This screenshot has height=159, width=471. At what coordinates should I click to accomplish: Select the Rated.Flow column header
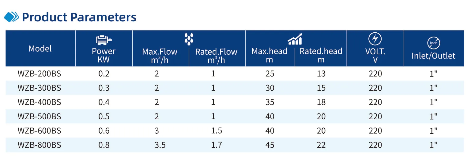[x=216, y=56]
